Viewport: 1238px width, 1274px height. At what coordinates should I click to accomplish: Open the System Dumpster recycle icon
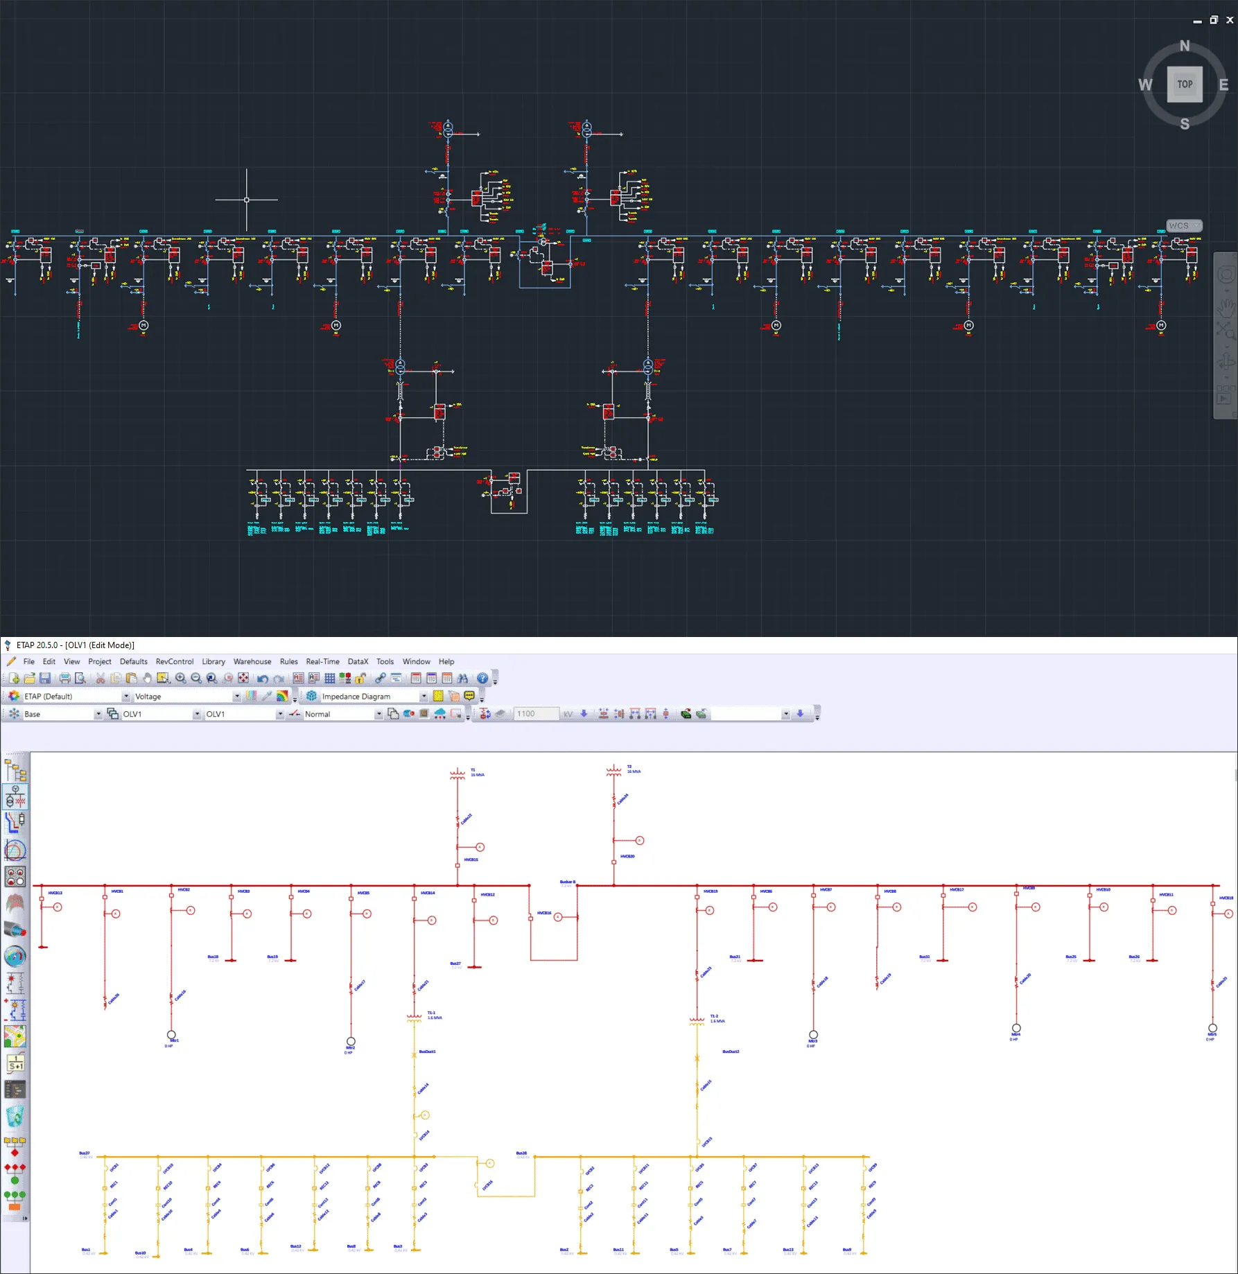tap(15, 1117)
